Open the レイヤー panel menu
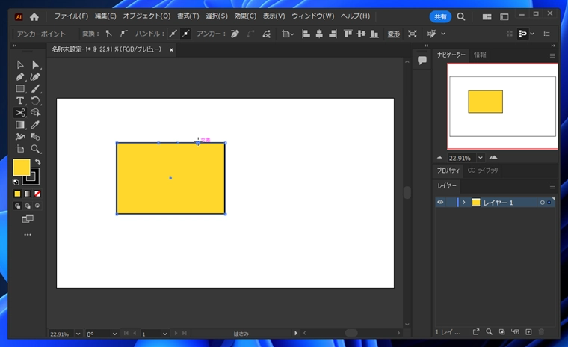568x347 pixels. click(552, 187)
